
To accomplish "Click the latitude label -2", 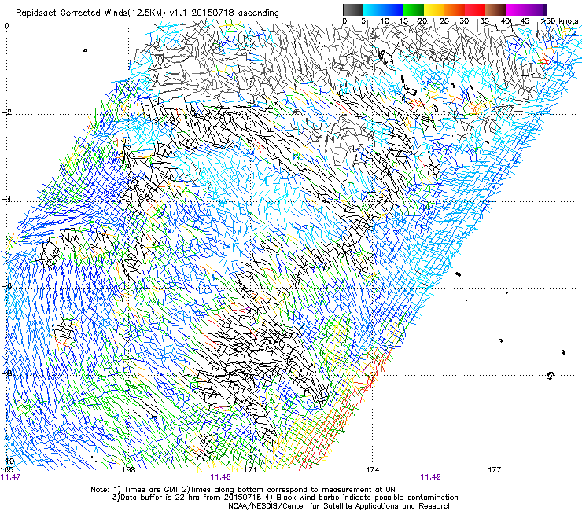I will point(7,112).
